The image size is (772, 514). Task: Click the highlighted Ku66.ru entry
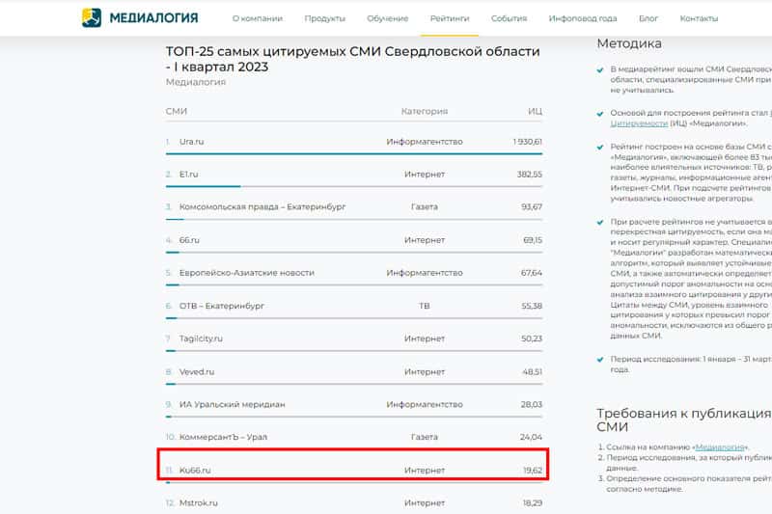195,471
